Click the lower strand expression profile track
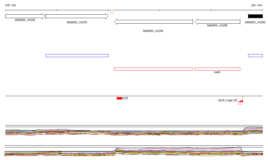 134,151
